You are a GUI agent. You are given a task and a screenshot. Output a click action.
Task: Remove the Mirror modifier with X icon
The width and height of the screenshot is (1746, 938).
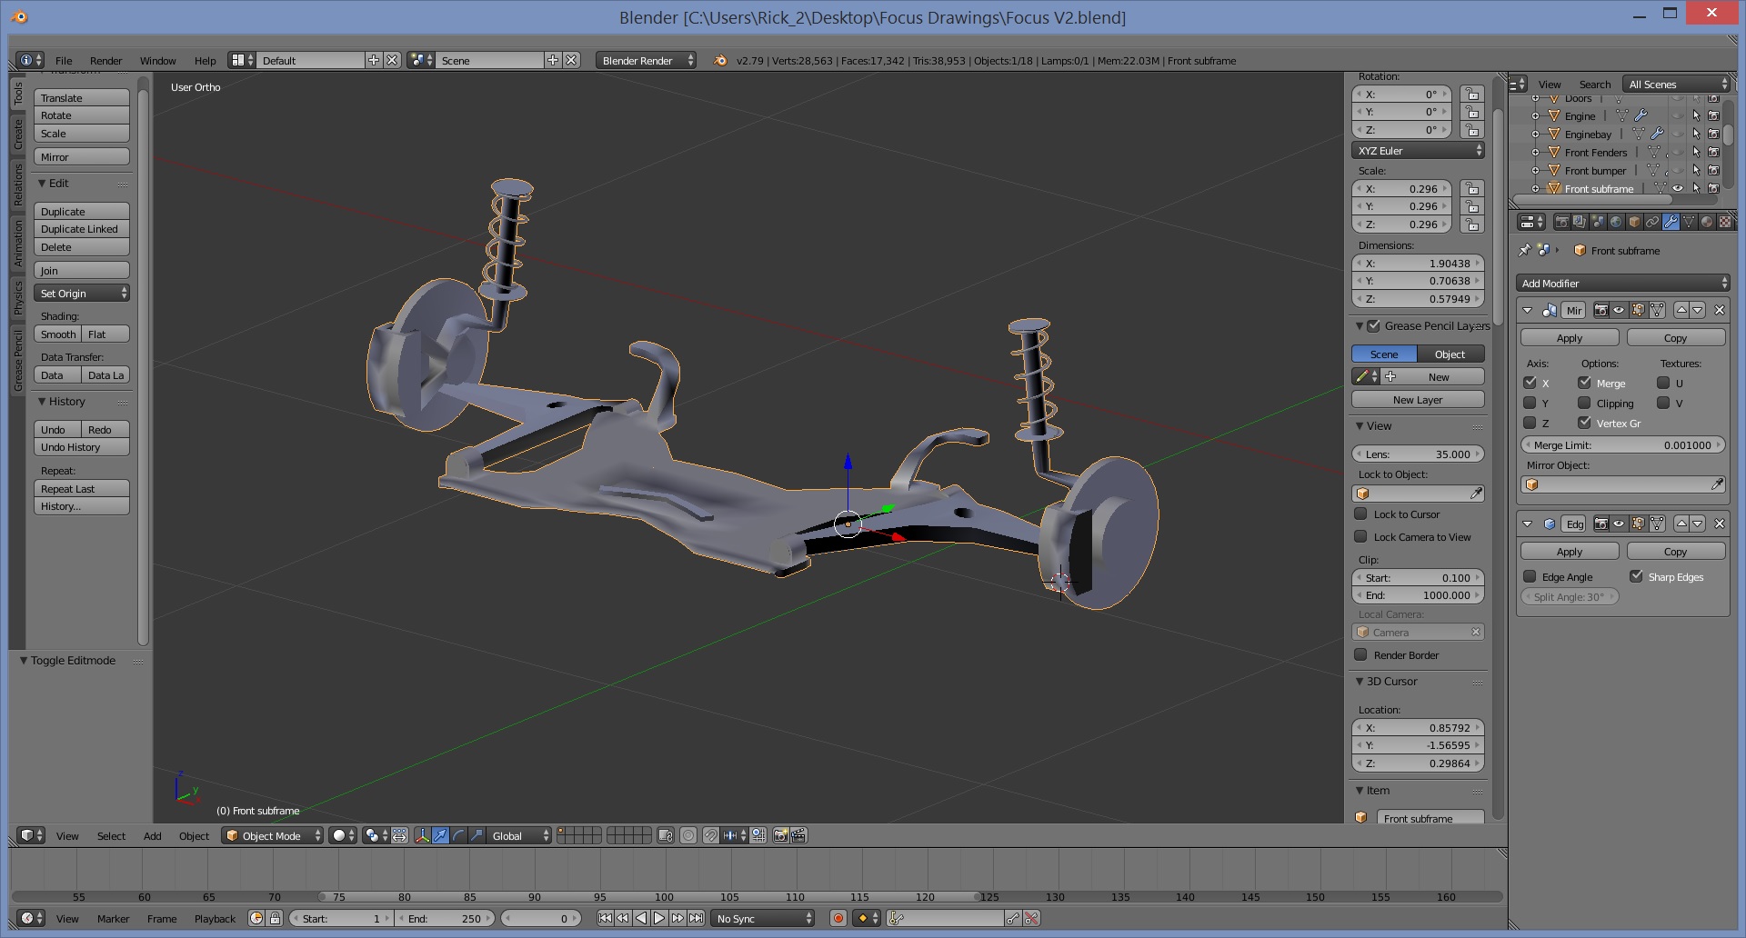[1719, 310]
